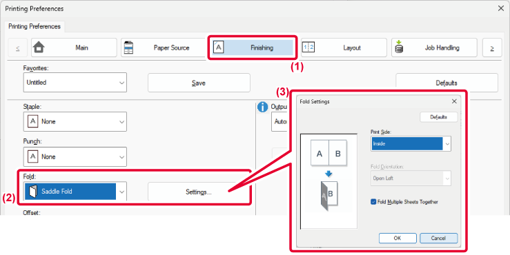Expand the Print Side dropdown
The image size is (510, 255).
(x=411, y=143)
